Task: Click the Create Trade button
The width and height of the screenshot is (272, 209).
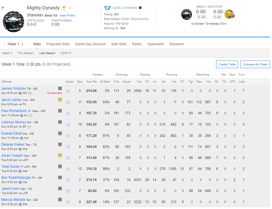Action: point(227,64)
